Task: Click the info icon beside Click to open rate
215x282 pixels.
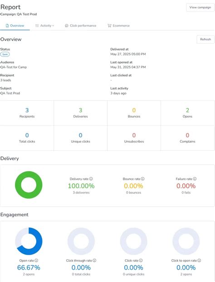Action: [199, 261]
